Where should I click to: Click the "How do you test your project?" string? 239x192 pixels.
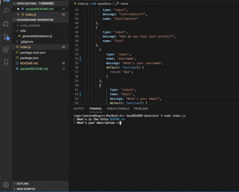coord(146,36)
